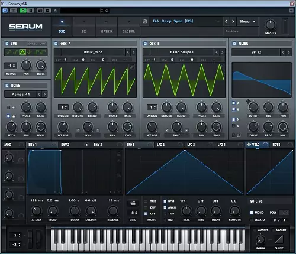Open the Basic Shapes wavetable selector
Viewport: 296px width, 254px height.
(182, 52)
